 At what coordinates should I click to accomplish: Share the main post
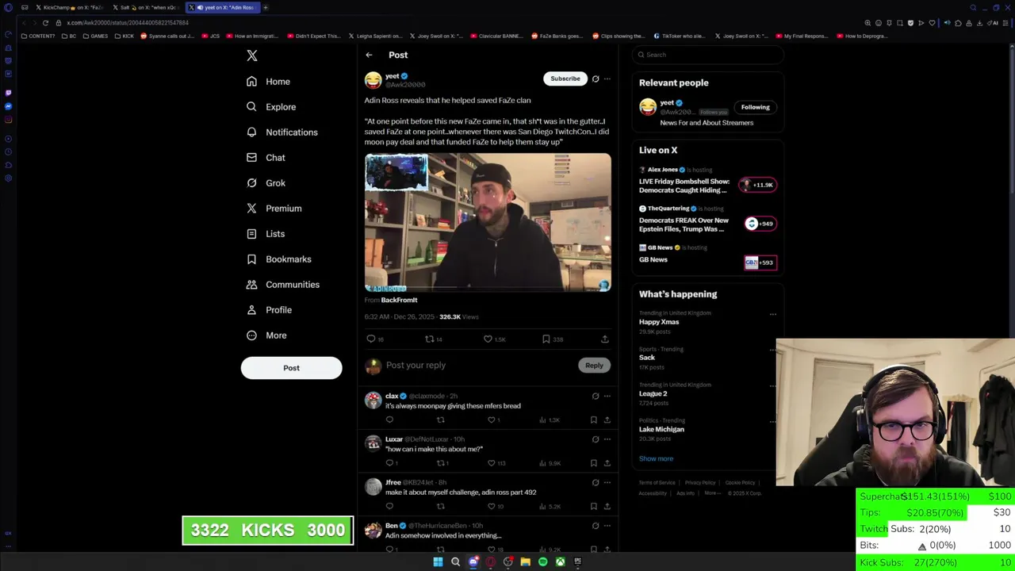[x=604, y=339]
